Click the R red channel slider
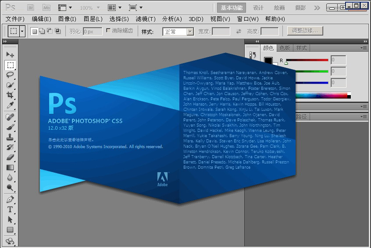Screen dimensions: 371x248 (307, 60)
